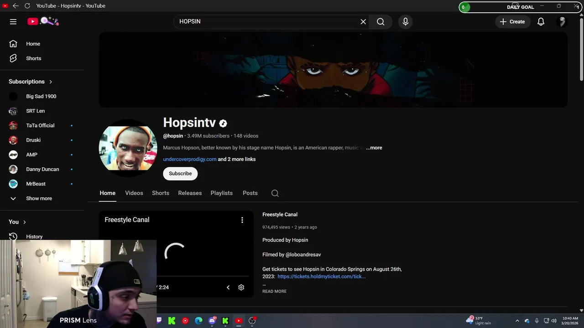
Task: Open the video player settings gear
Action: coord(241,287)
